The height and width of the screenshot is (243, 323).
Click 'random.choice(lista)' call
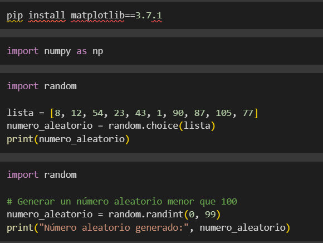[x=162, y=126]
